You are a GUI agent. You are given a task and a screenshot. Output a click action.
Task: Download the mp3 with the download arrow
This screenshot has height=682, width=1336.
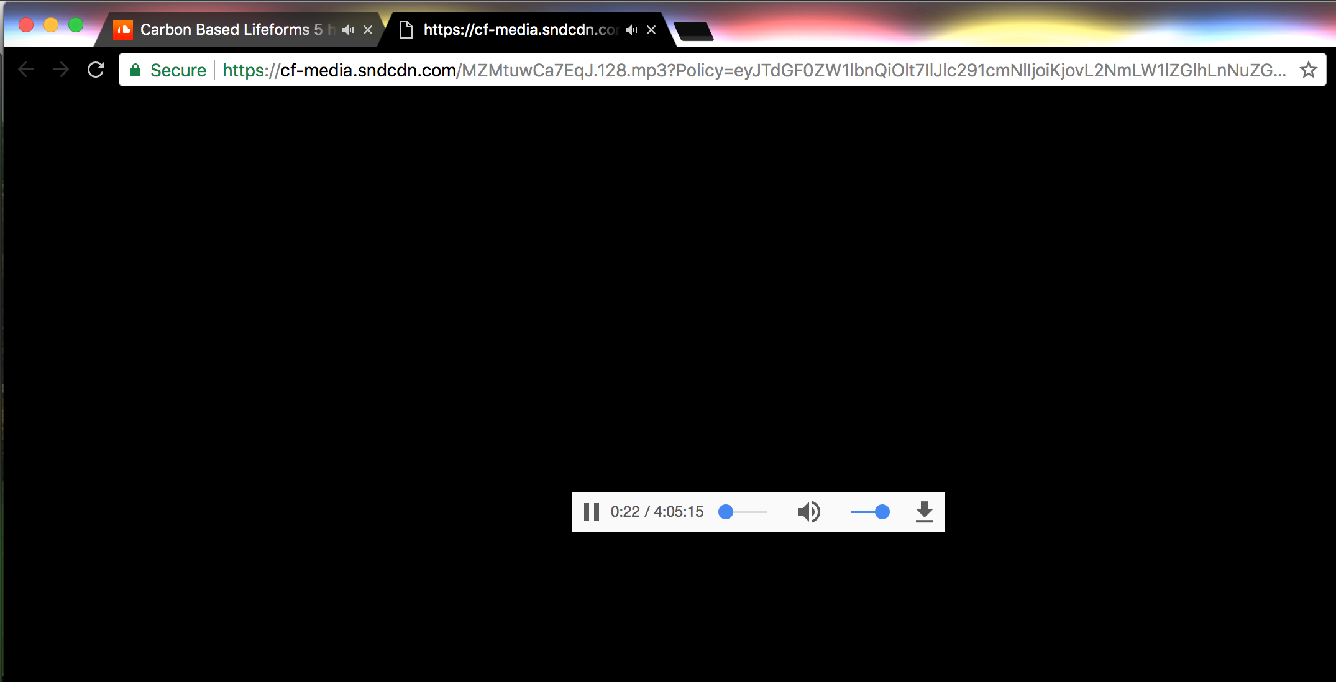click(x=924, y=512)
